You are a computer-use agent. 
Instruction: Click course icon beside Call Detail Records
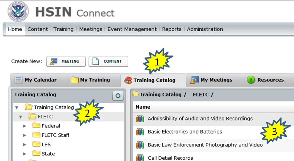coord(140,158)
